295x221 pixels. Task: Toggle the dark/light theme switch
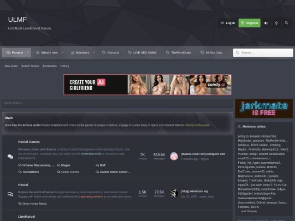[x=266, y=23]
